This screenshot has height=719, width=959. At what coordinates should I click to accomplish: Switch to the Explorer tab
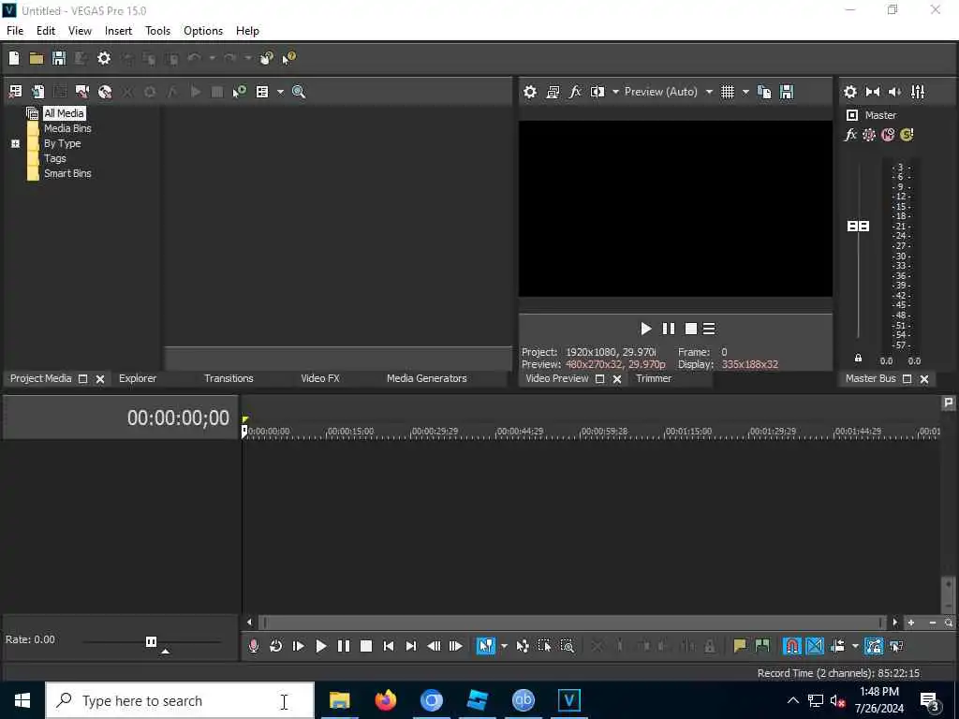pos(138,378)
